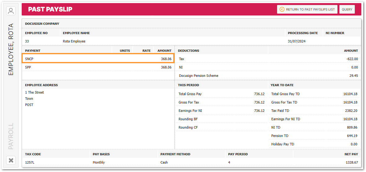Click the address line POST
This screenshot has height=172, width=366.
click(29, 105)
